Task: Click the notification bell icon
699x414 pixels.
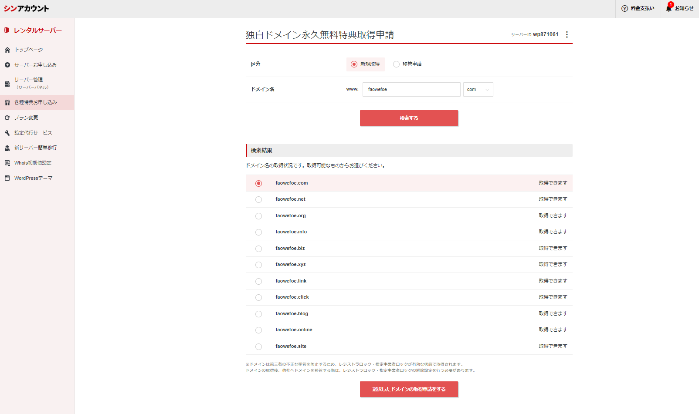Action: pos(668,8)
